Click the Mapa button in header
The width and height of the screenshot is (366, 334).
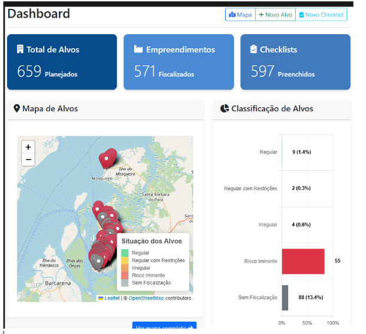[240, 15]
